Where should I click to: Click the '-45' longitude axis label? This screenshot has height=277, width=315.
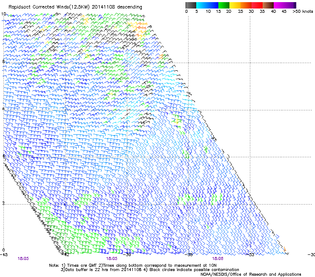click(x=4, y=255)
